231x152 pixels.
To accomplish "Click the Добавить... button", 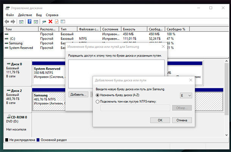I will tap(78, 95).
